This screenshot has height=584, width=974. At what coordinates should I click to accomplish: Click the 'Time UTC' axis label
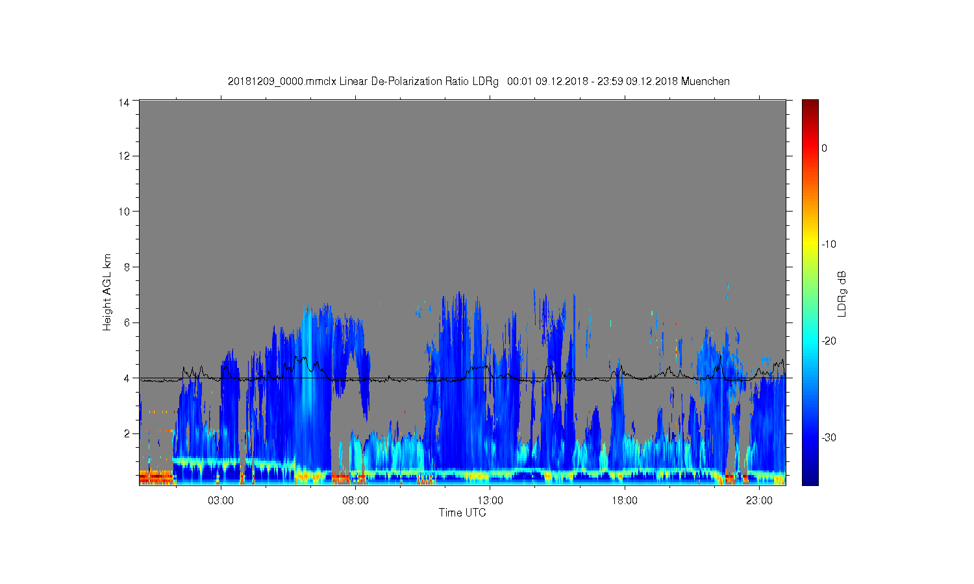[462, 513]
